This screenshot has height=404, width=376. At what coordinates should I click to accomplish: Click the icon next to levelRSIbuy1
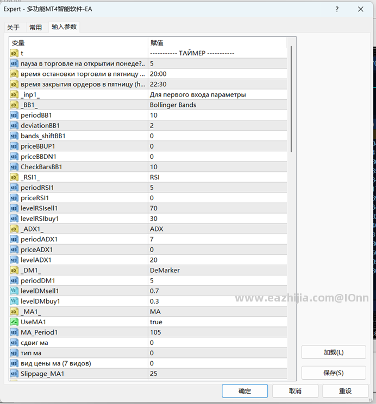pyautogui.click(x=14, y=219)
